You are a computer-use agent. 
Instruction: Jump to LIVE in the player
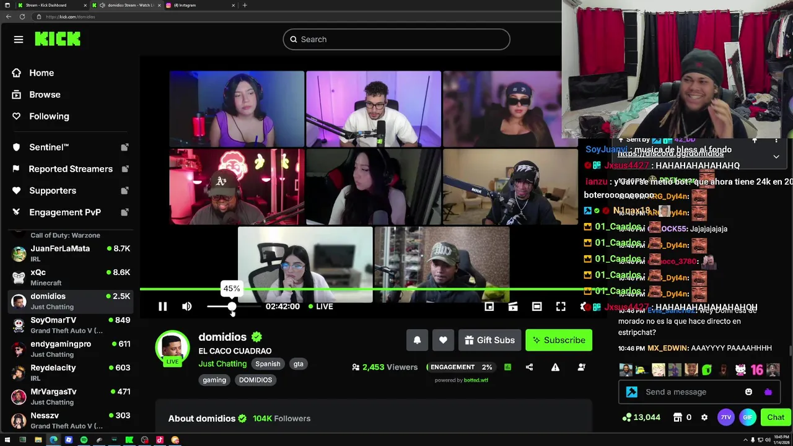[x=321, y=307]
